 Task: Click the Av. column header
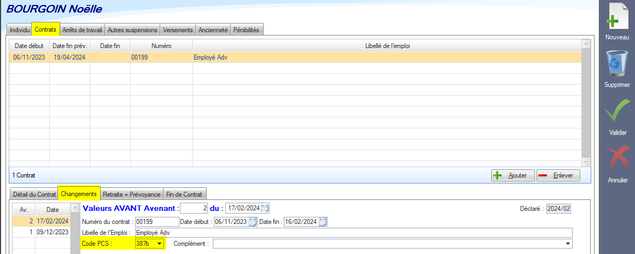tap(24, 210)
